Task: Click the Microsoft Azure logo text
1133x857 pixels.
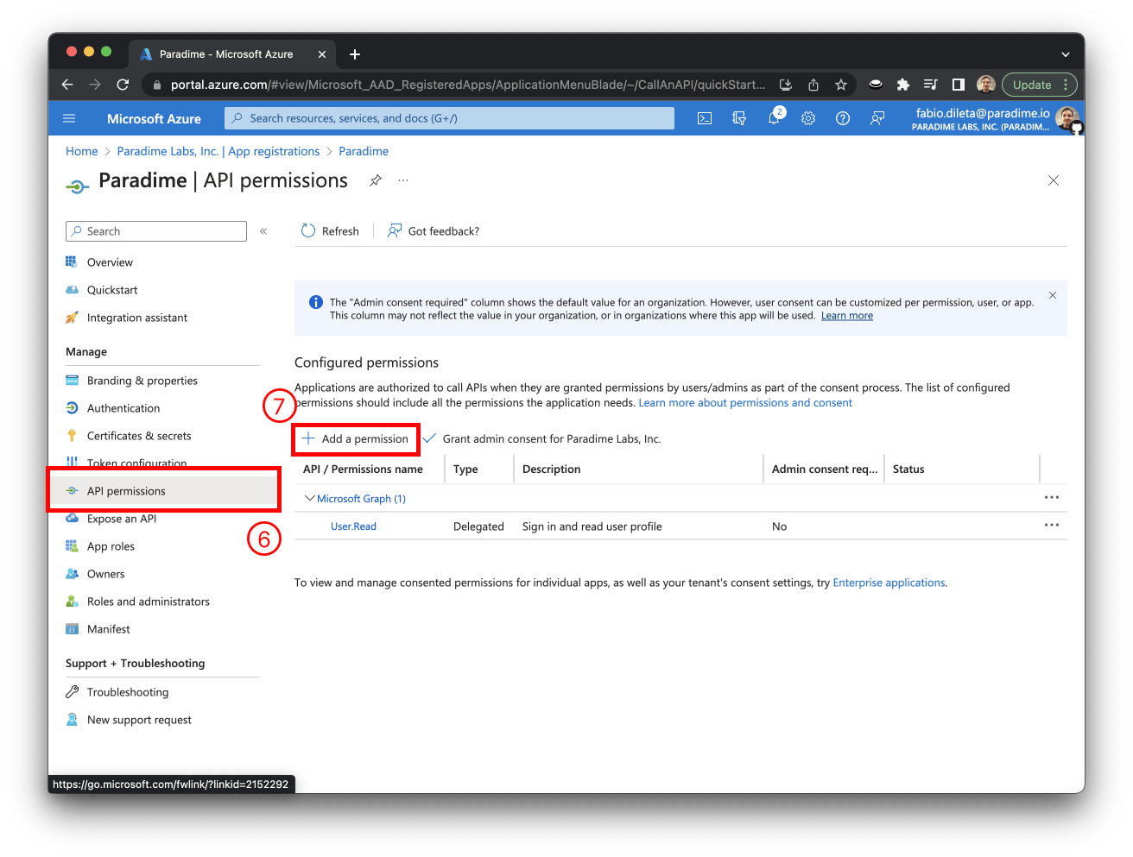Action: coord(154,119)
